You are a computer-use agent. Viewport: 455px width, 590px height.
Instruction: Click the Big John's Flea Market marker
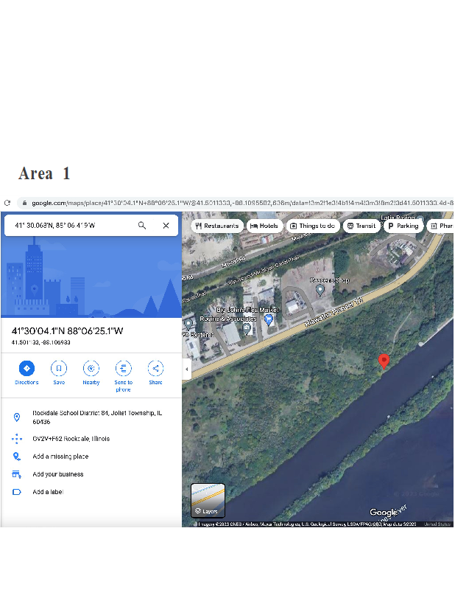tap(269, 320)
